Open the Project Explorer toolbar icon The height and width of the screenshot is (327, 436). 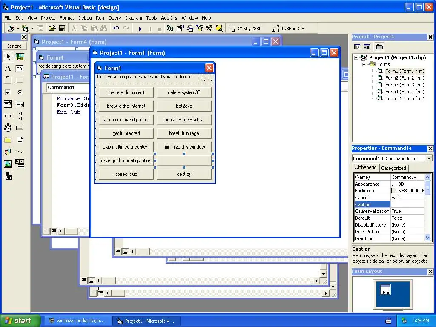pyautogui.click(x=170, y=29)
